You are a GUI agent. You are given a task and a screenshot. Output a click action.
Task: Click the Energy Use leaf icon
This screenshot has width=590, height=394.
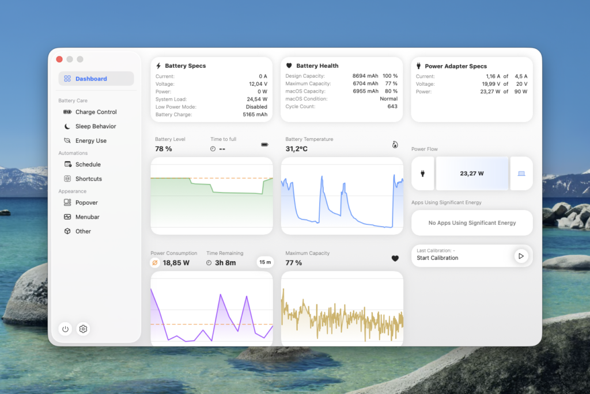point(67,140)
